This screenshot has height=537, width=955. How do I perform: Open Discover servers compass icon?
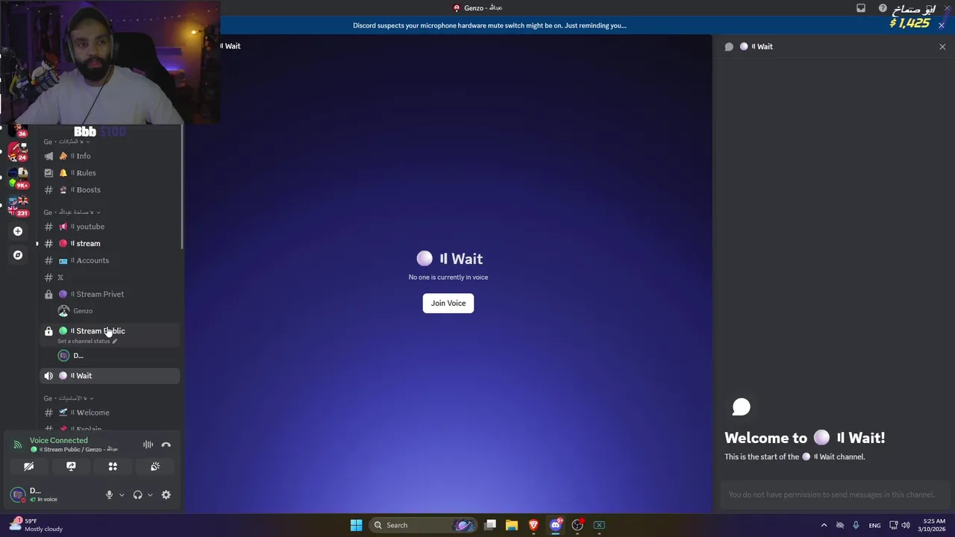click(x=18, y=255)
